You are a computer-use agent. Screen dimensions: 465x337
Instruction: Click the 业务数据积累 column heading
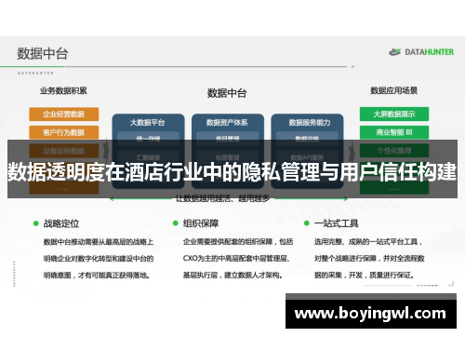coord(63,90)
